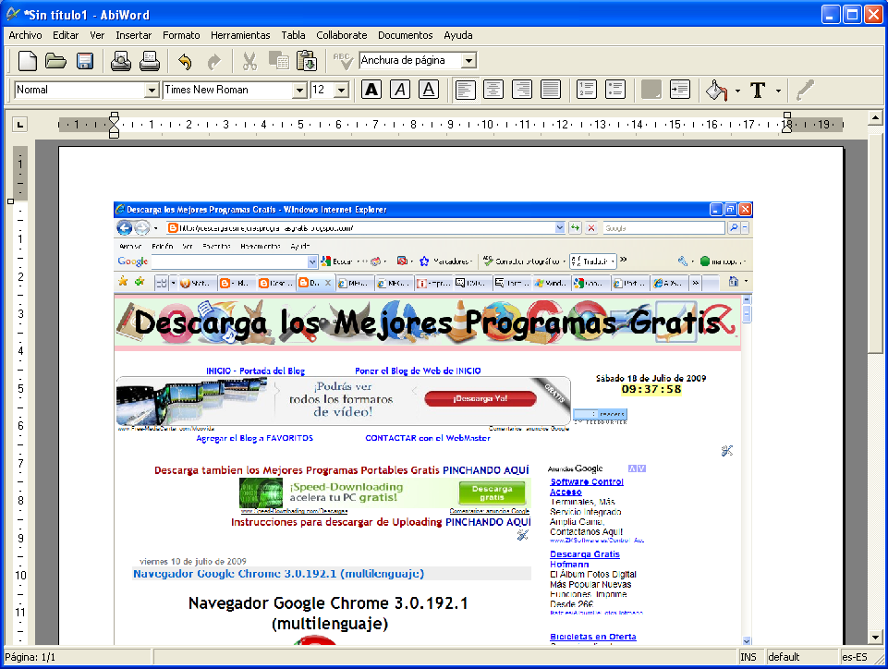
Task: Toggle bold formatting
Action: coord(371,90)
